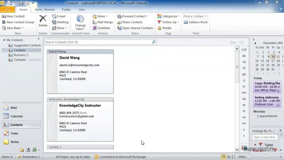Collapse the To-Do Bar
The width and height of the screenshot is (284, 160).
[x=253, y=39]
